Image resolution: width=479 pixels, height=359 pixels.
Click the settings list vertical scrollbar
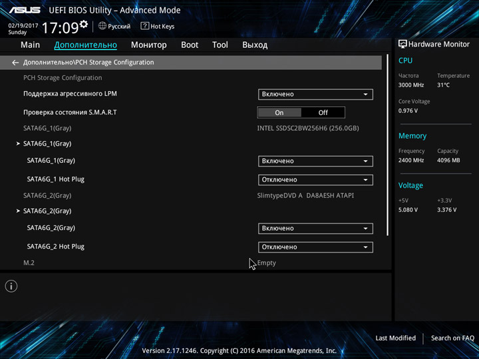388,145
